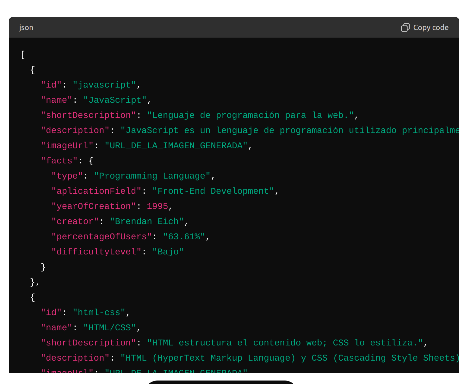Click the "Bajo" value

pyautogui.click(x=168, y=252)
